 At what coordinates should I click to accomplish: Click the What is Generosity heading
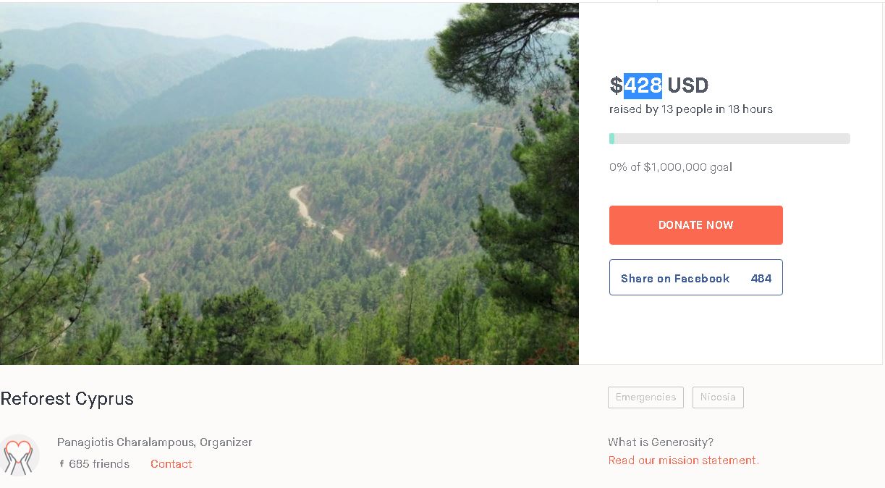tap(661, 442)
